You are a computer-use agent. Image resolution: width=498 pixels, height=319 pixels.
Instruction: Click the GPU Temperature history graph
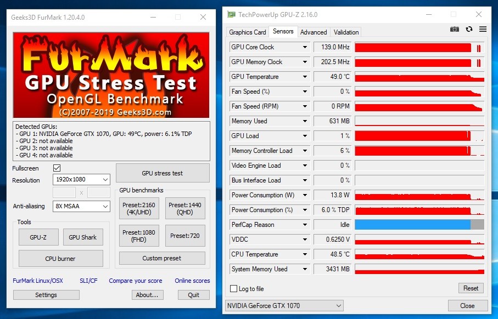point(419,77)
